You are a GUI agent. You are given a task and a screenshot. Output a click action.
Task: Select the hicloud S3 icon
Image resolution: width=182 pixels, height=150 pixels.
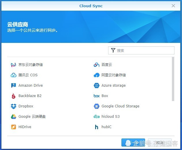point(97,117)
